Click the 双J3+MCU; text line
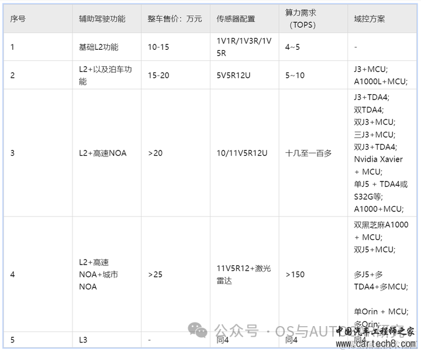 pyautogui.click(x=375, y=122)
